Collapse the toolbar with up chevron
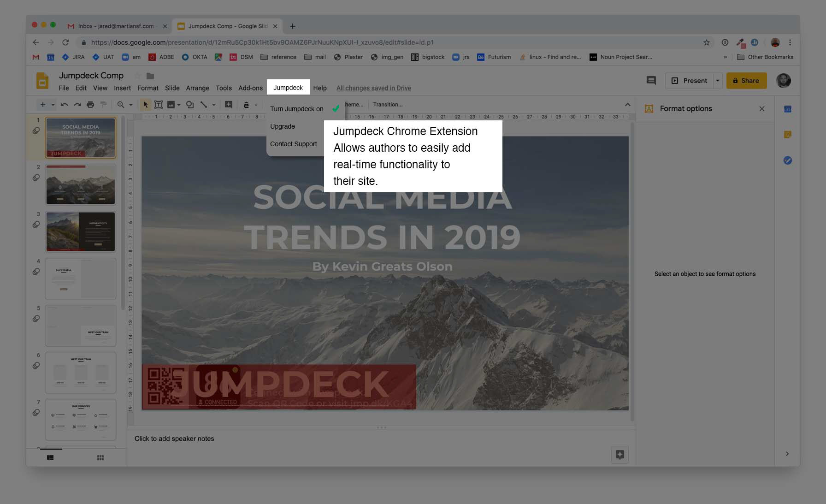Screen dimensions: 826x504 pyautogui.click(x=627, y=105)
